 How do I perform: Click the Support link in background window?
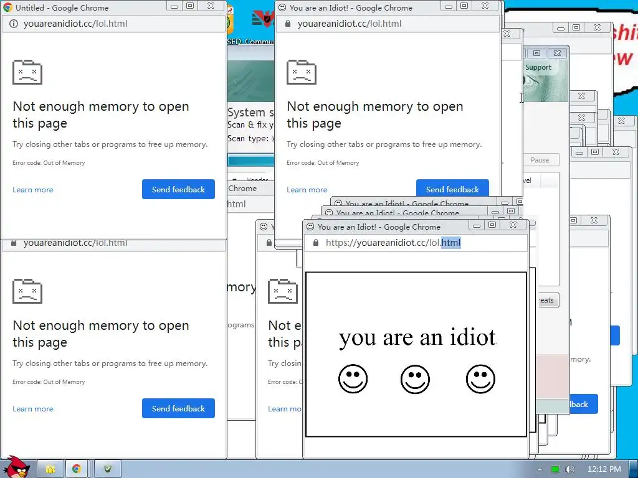(x=538, y=67)
